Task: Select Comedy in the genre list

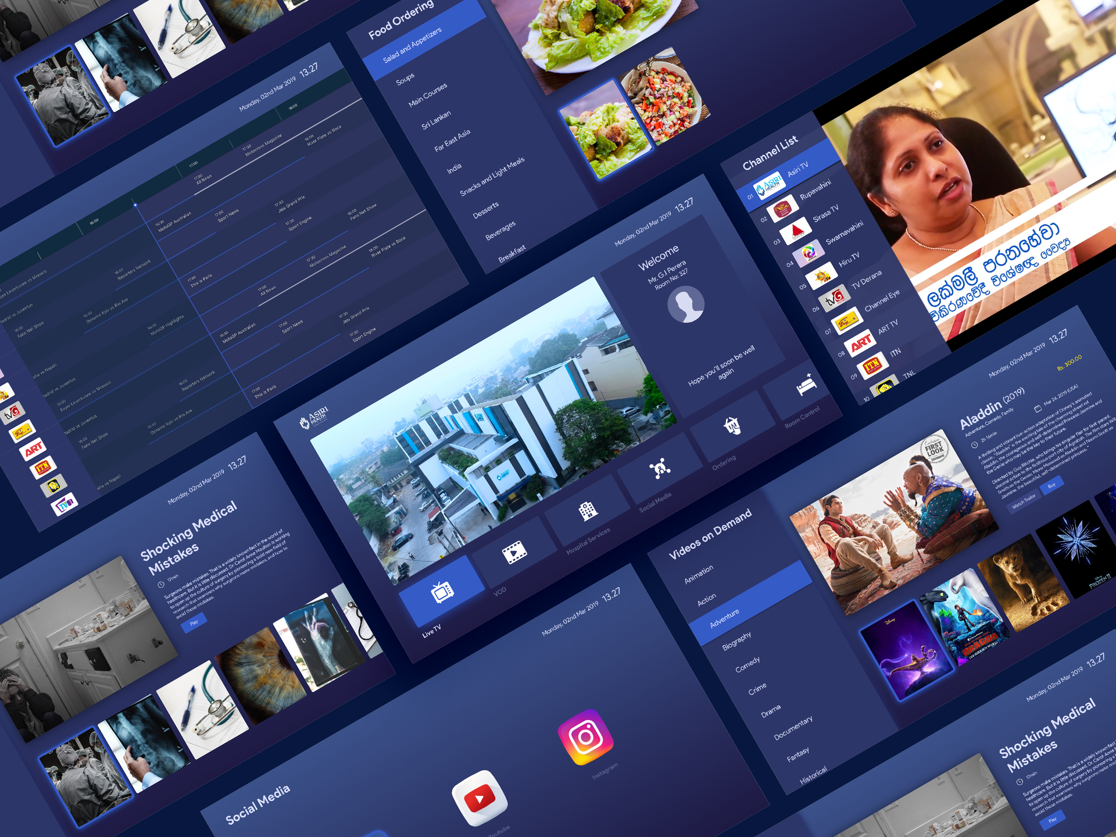Action: click(x=747, y=664)
